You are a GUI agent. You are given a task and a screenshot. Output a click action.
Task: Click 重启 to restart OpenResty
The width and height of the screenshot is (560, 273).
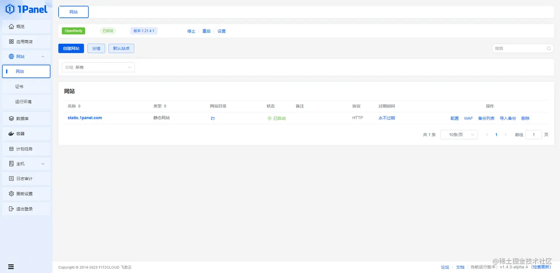coord(206,31)
